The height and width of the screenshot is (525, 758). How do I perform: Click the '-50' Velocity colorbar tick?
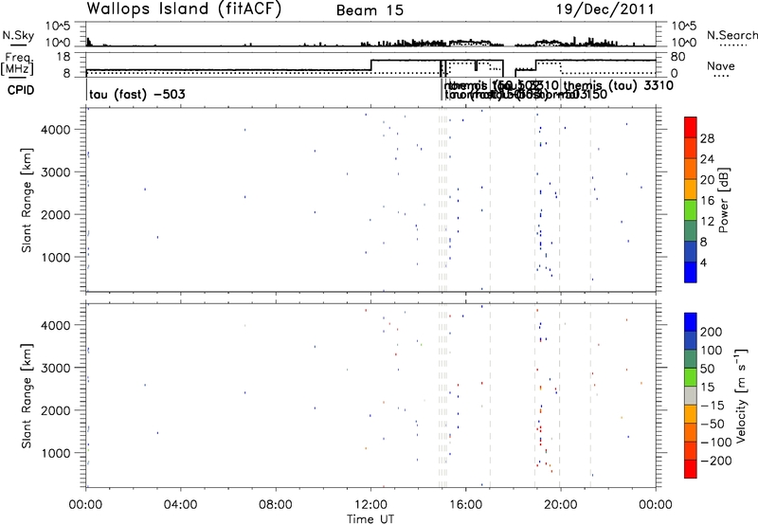pos(713,424)
